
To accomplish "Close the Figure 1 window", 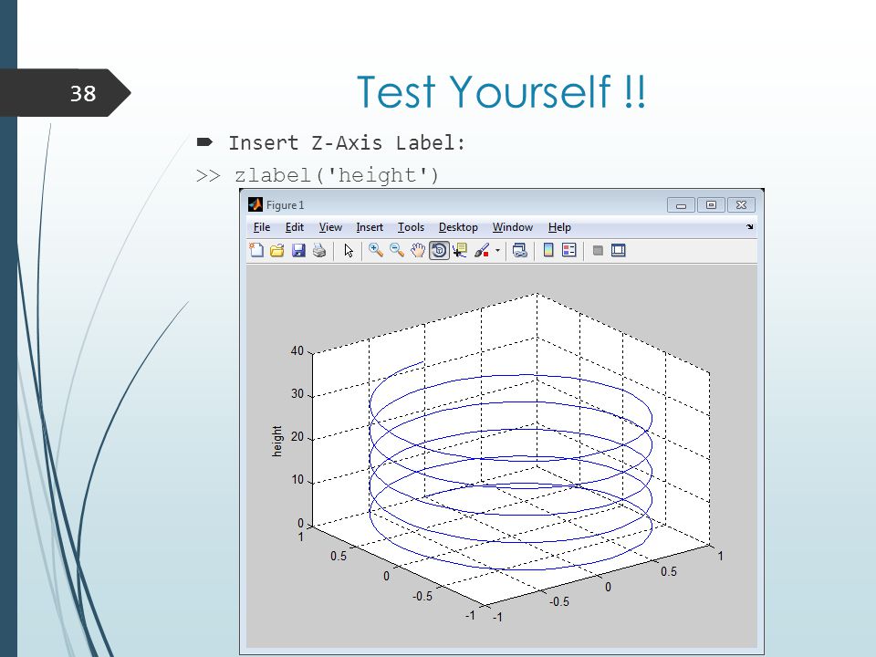I will point(741,205).
